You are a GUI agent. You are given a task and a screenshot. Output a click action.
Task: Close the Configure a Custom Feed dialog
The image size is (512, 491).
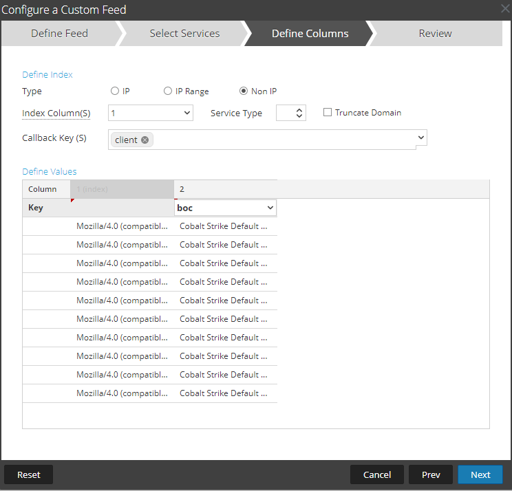coord(504,9)
